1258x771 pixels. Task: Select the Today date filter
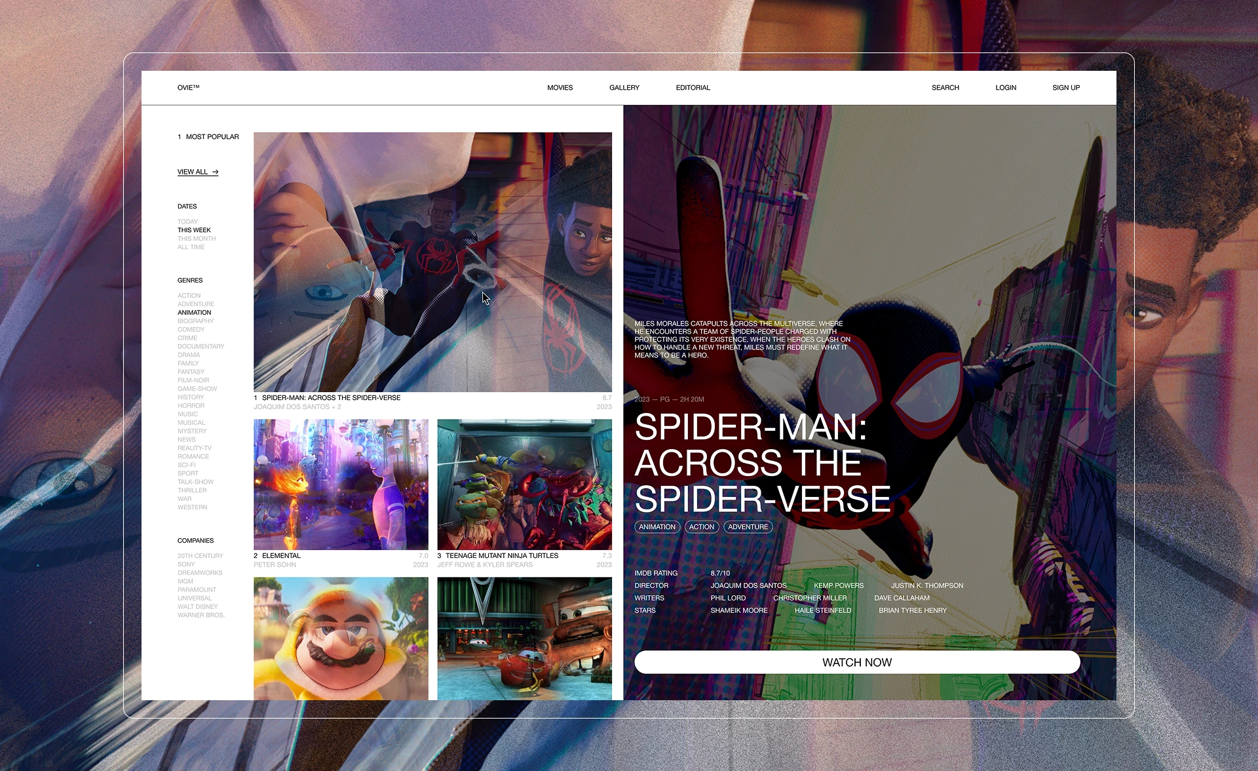pyautogui.click(x=187, y=222)
